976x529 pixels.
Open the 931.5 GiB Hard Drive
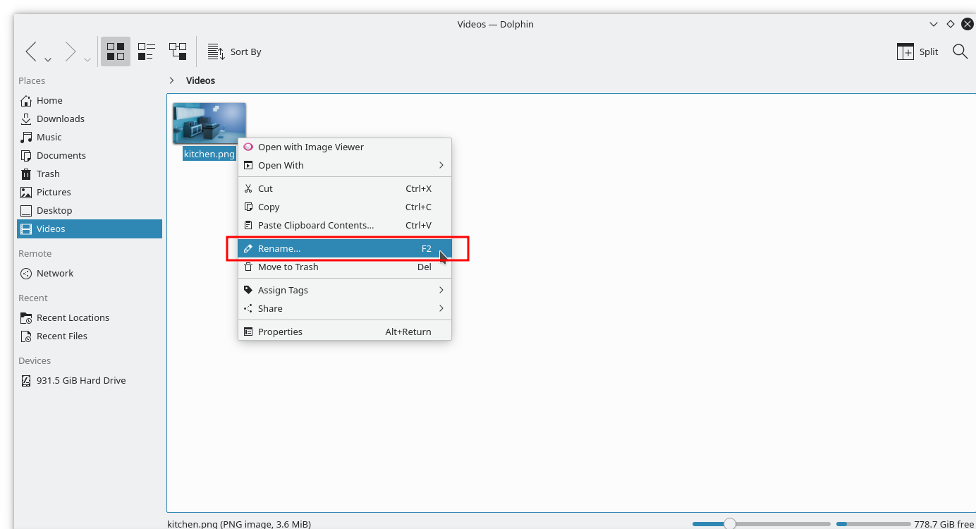80,380
